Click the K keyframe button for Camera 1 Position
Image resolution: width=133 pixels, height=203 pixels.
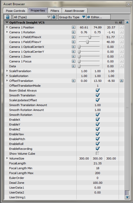73,27
